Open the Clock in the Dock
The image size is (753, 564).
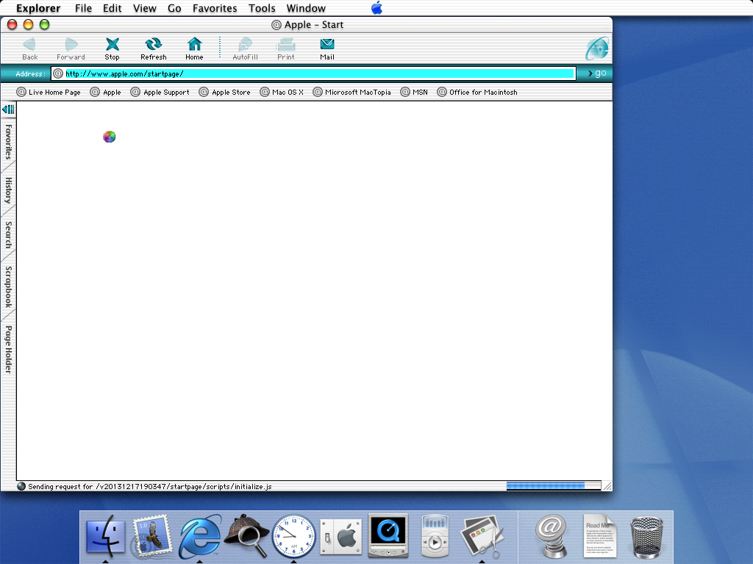pyautogui.click(x=294, y=536)
